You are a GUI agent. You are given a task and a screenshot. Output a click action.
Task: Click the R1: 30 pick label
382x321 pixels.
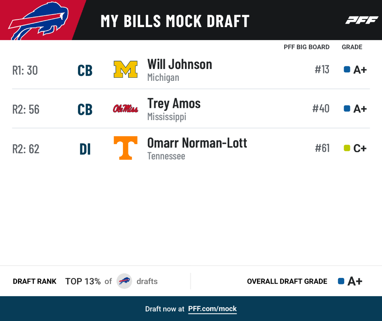click(x=25, y=71)
